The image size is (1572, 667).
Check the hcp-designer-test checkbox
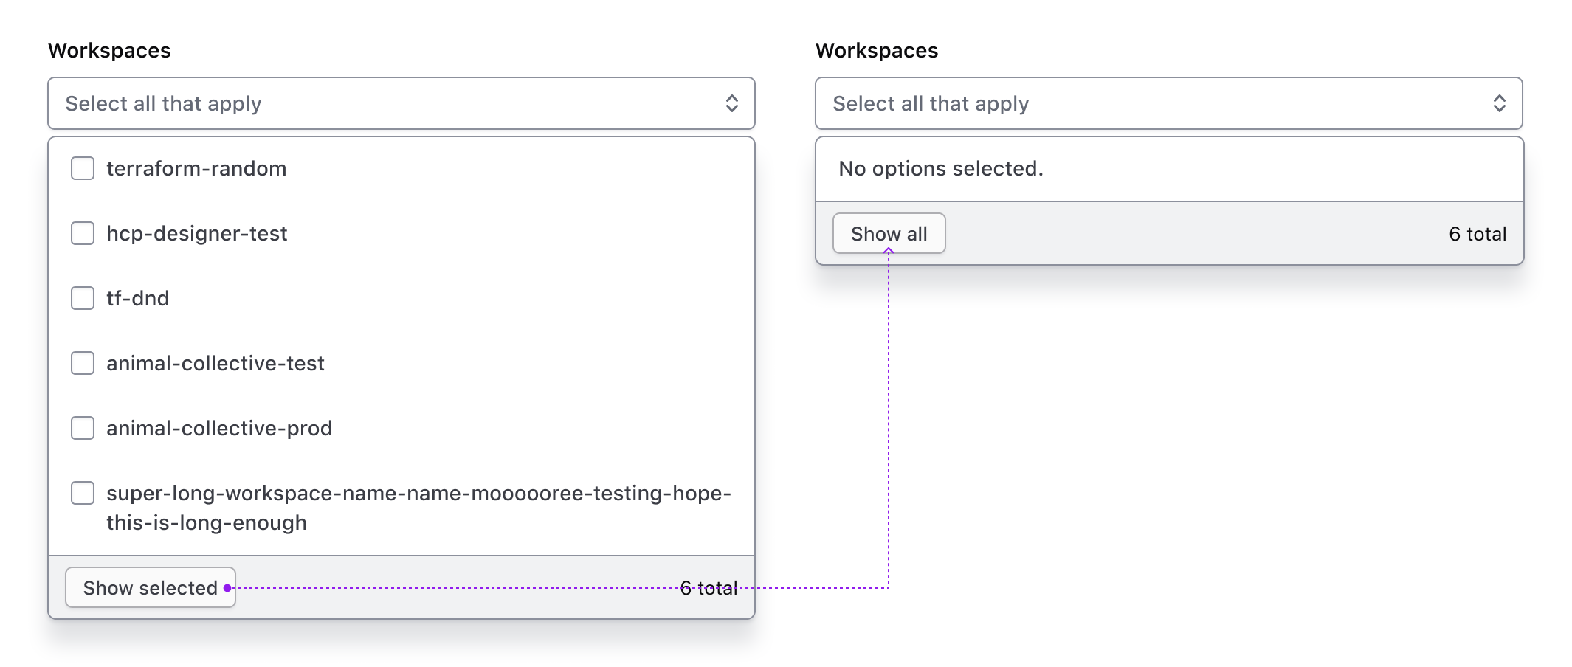tap(82, 233)
